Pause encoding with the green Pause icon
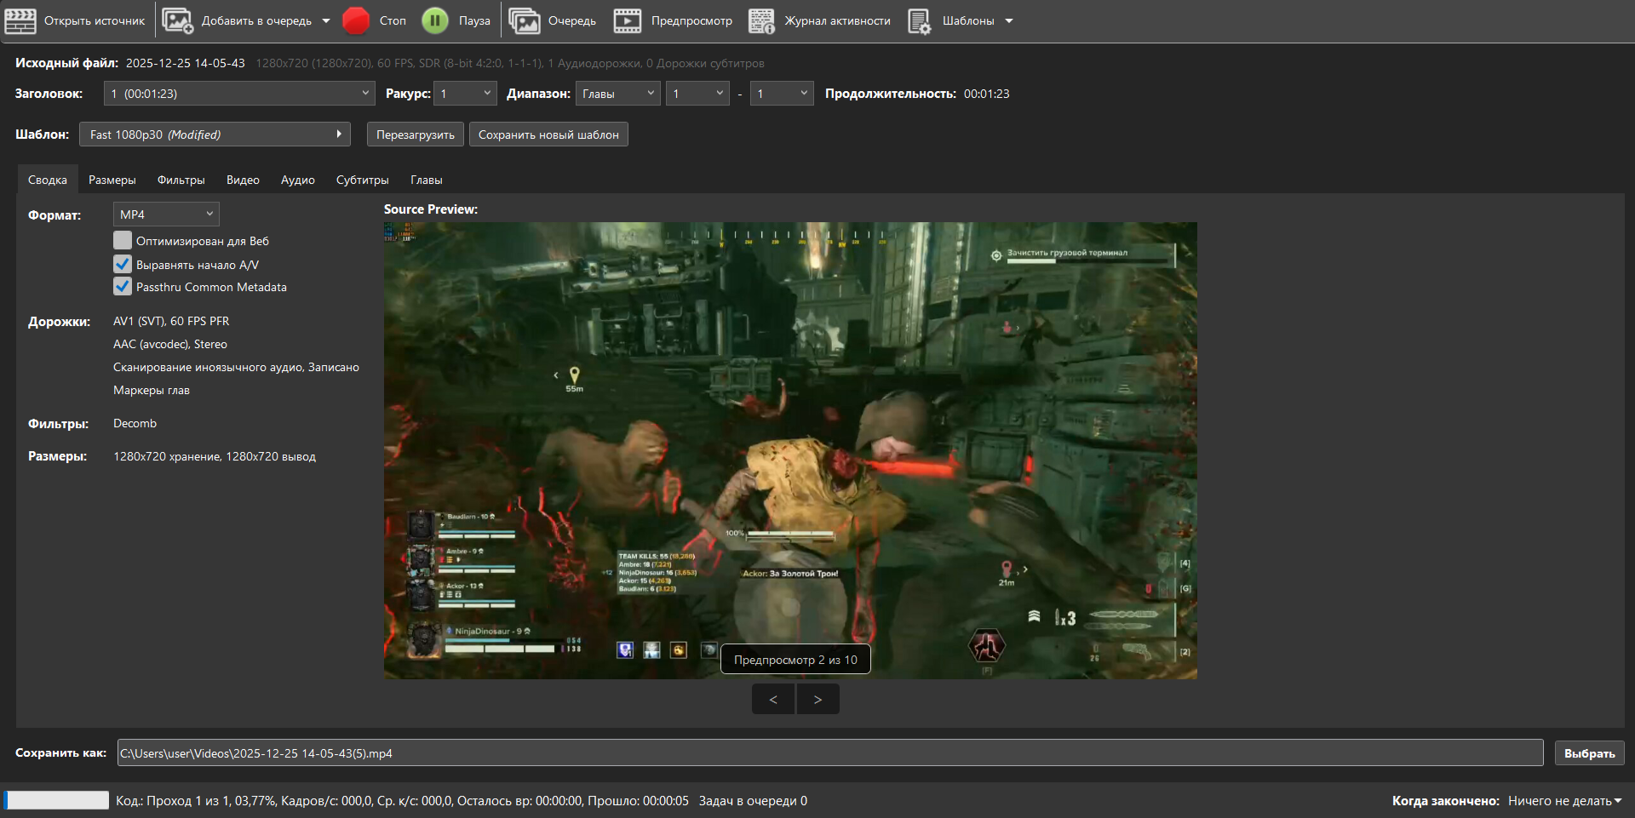Viewport: 1635px width, 818px height. click(x=435, y=20)
